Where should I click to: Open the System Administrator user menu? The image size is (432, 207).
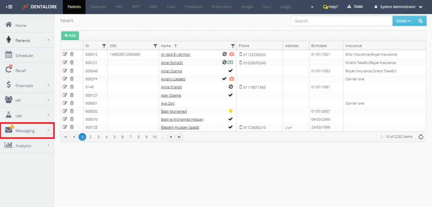[398, 7]
